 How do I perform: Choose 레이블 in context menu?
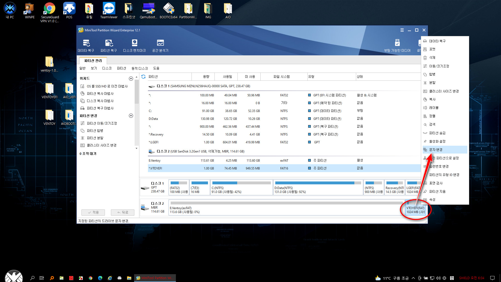[445, 108]
